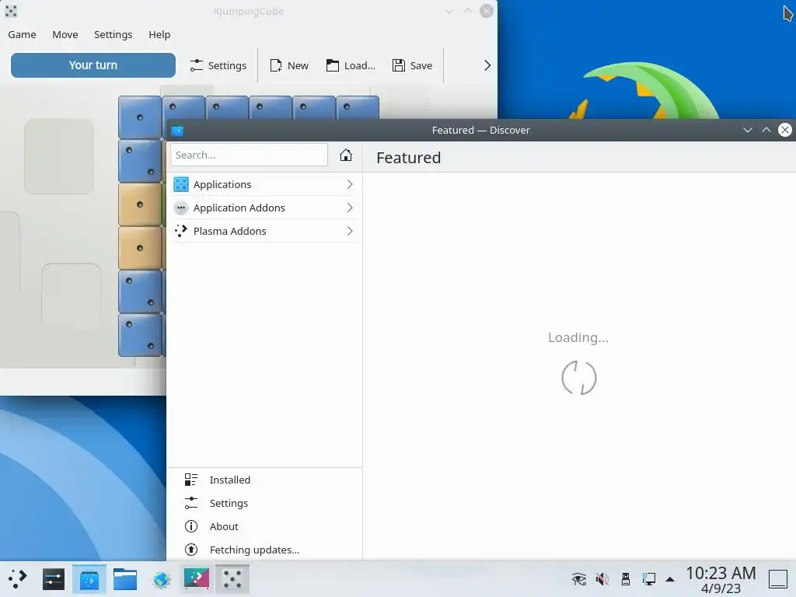The height and width of the screenshot is (597, 796).
Task: Click the Discover taskbar icon
Action: pos(89,578)
